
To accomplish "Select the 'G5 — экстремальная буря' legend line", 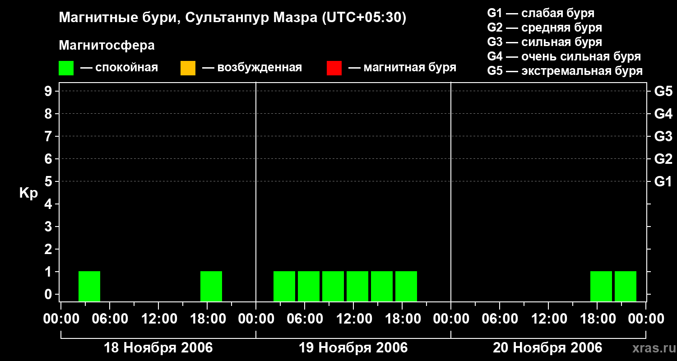I will click(x=565, y=71).
